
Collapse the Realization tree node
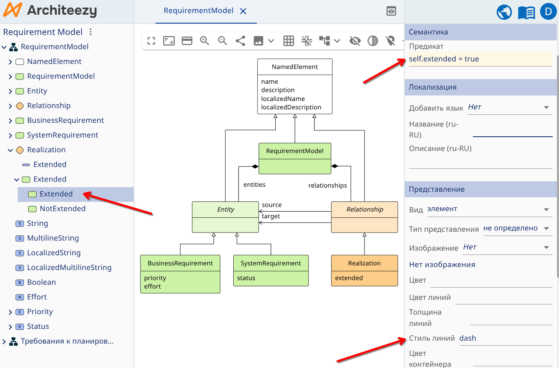click(11, 150)
